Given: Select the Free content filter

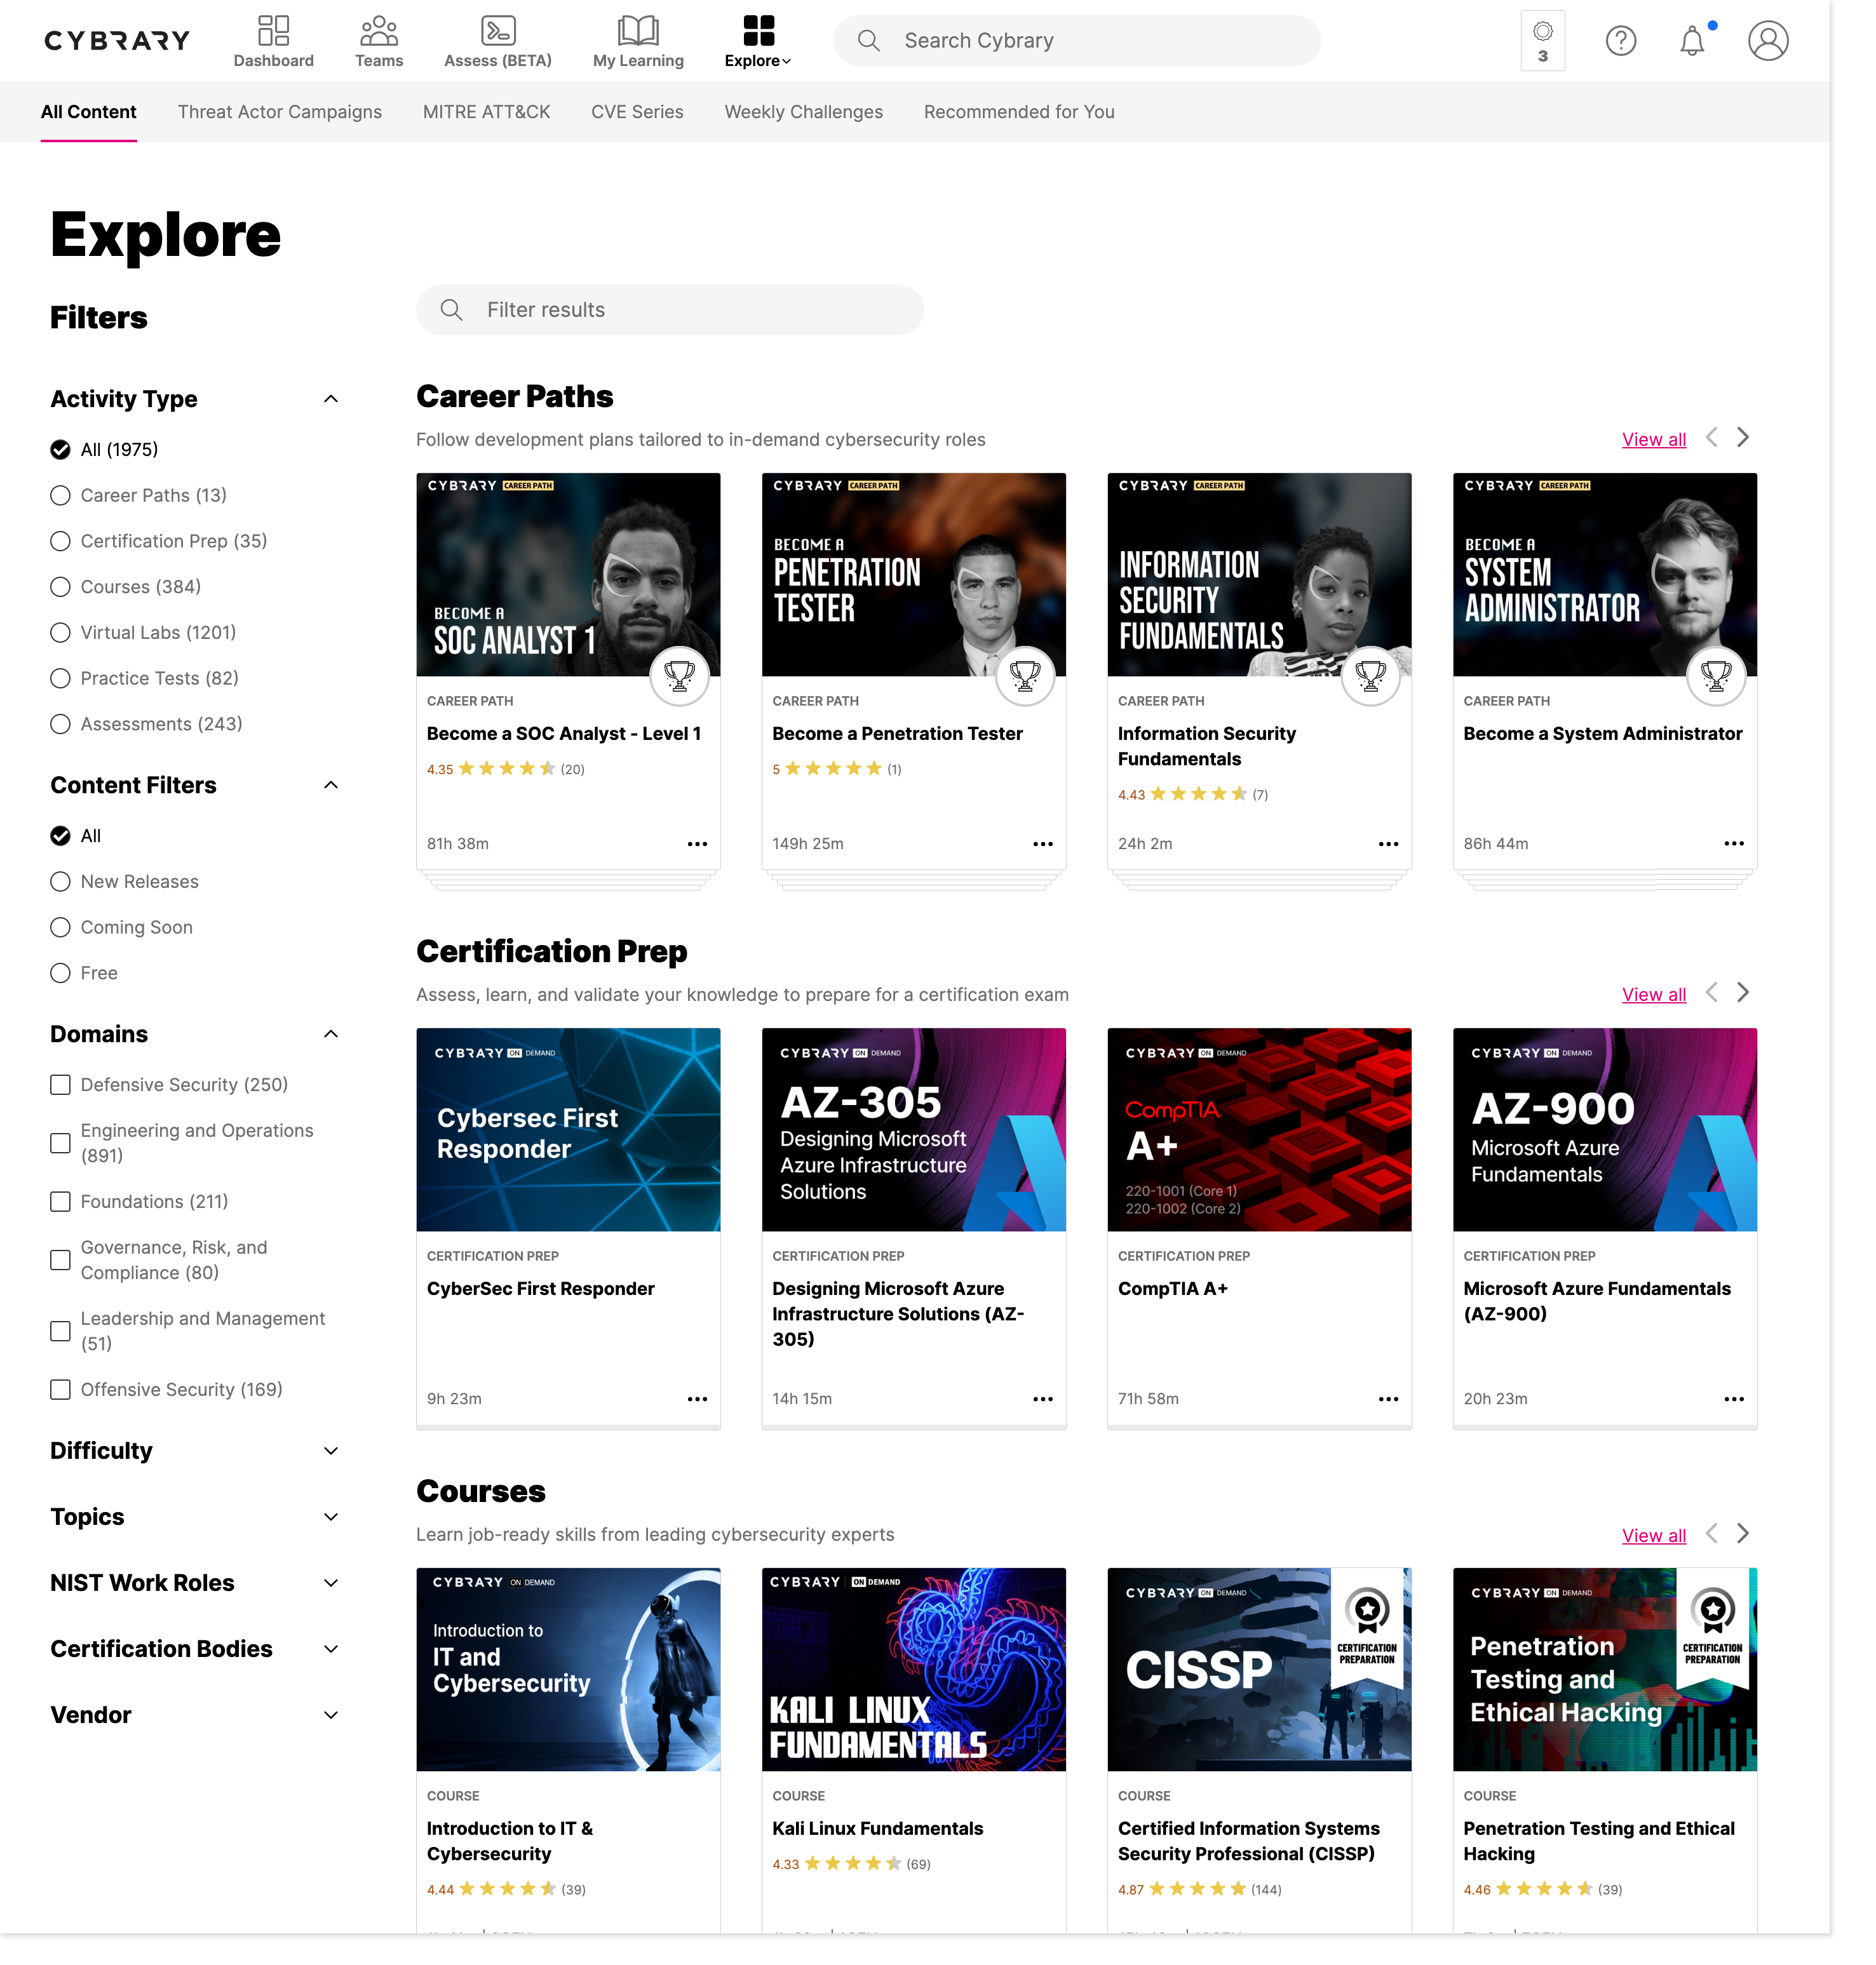Looking at the screenshot, I should [x=61, y=974].
